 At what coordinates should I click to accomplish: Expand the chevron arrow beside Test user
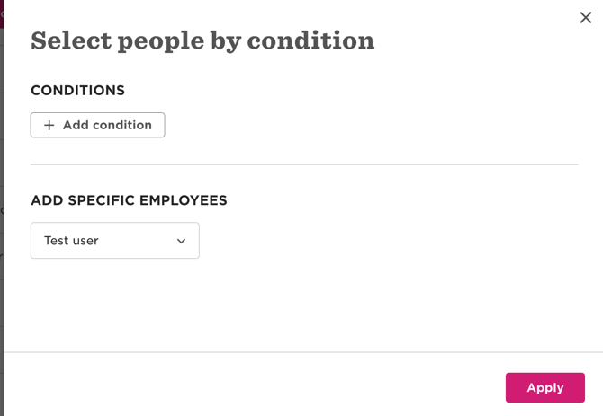181,241
